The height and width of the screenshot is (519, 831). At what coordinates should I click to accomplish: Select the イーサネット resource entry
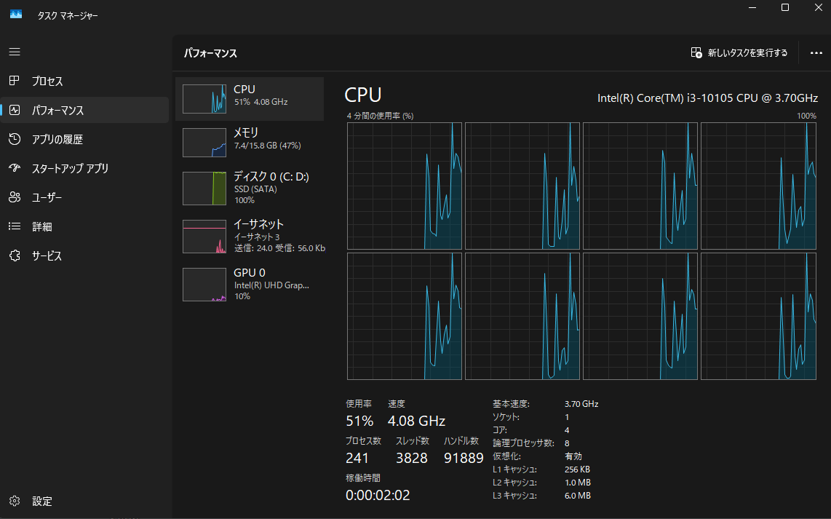(250, 236)
